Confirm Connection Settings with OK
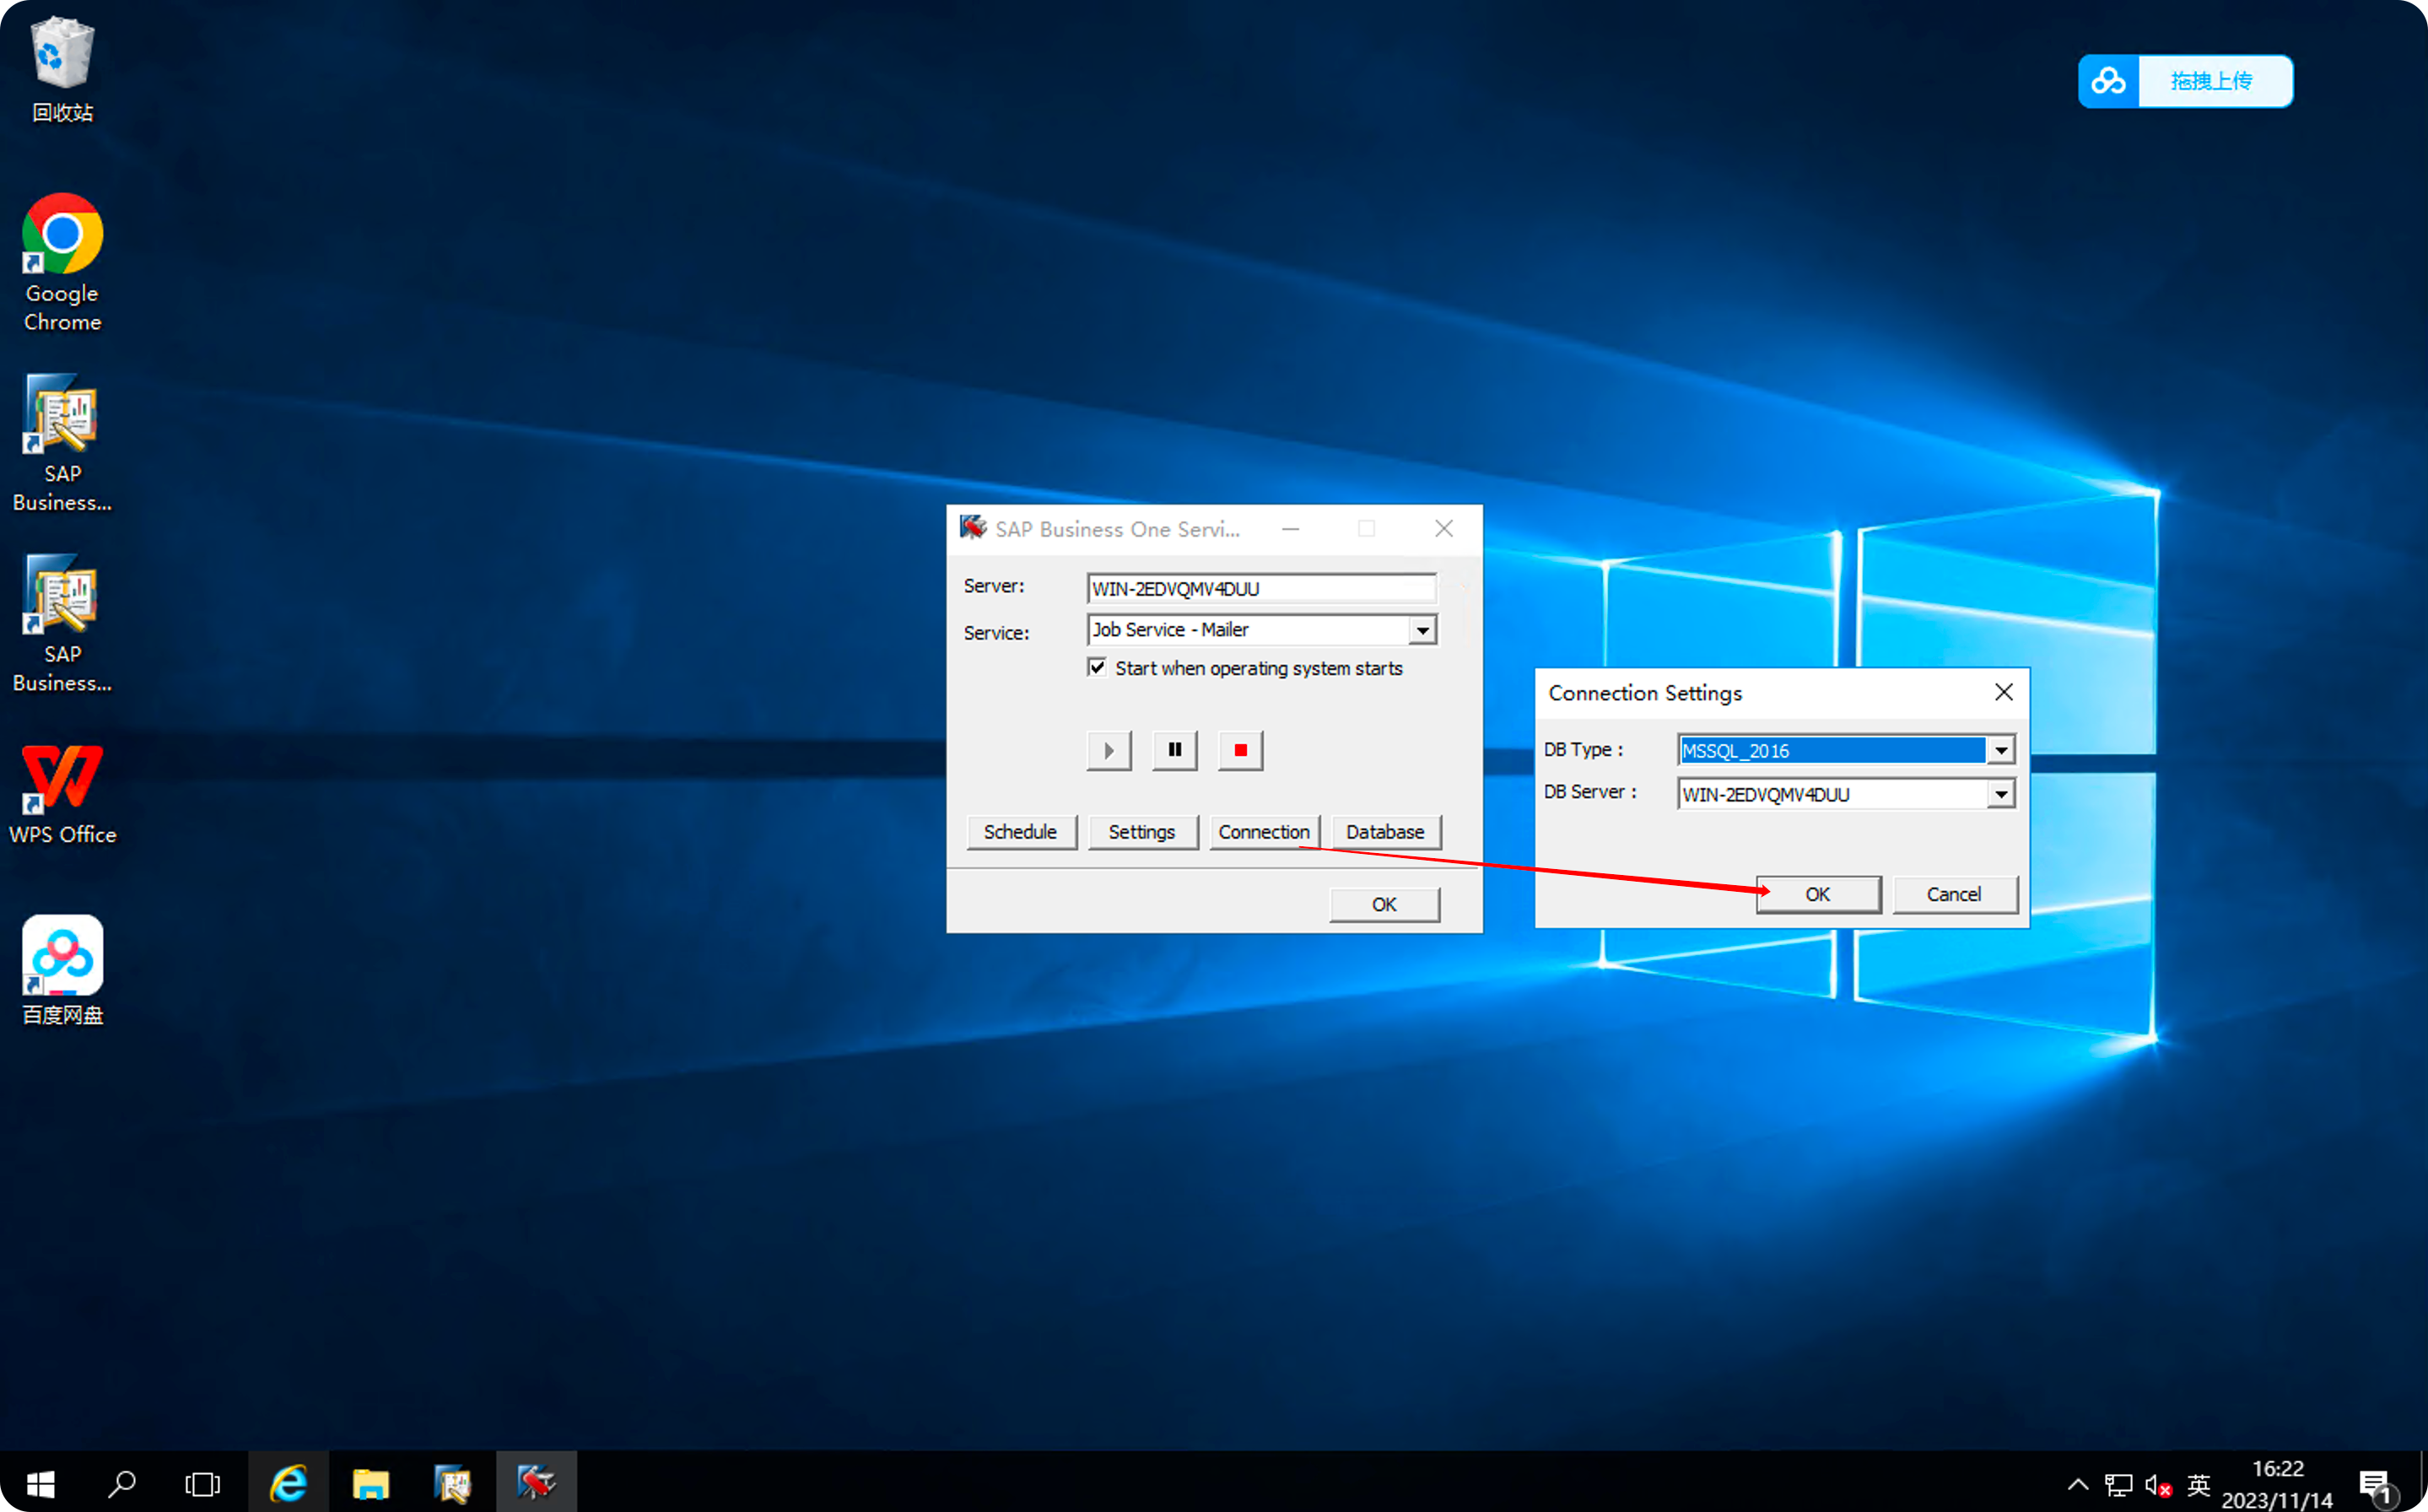Screen dimensions: 2428x1512 coord(1818,894)
